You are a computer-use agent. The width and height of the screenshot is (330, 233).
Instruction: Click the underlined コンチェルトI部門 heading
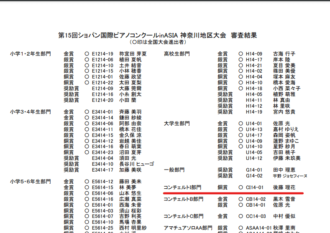coord(182,187)
